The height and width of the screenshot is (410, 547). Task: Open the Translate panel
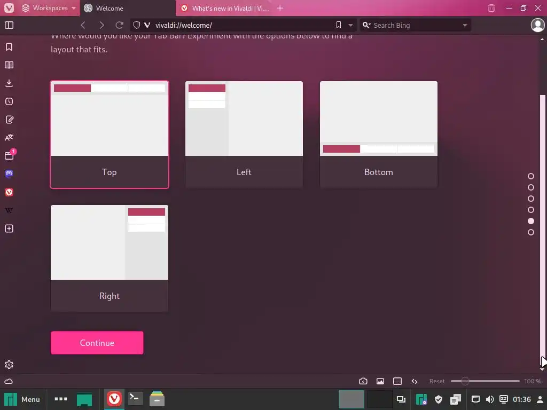(x=9, y=138)
